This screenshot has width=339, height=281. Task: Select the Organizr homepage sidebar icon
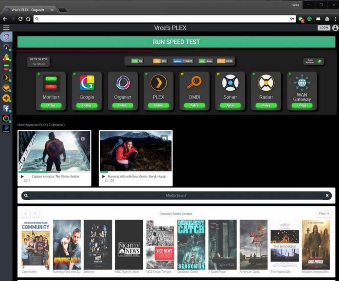click(6, 37)
